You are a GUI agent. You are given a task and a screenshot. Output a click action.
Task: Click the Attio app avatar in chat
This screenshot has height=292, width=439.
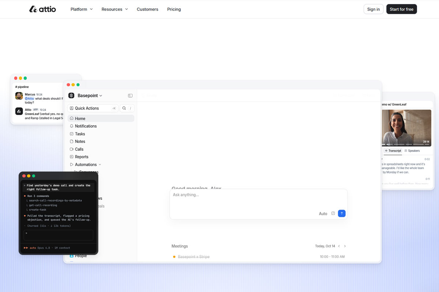coord(19,111)
